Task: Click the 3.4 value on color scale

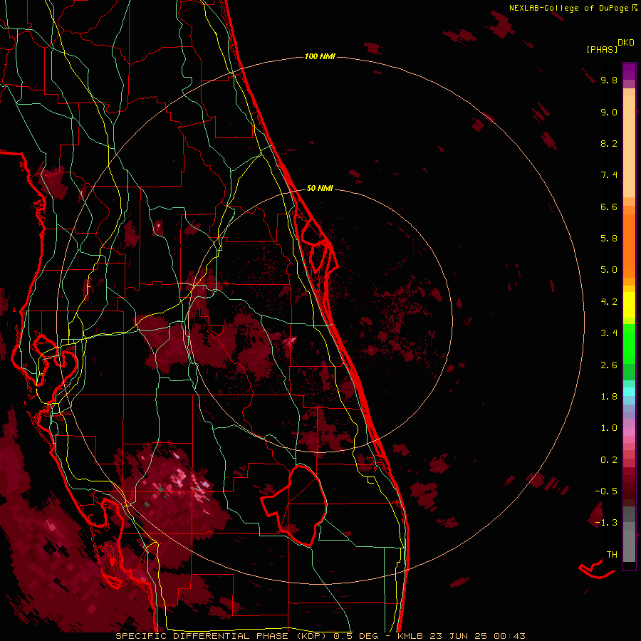Action: tap(609, 333)
